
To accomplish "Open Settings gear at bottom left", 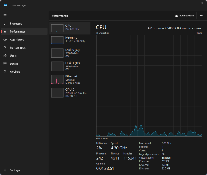I will [x=5, y=170].
